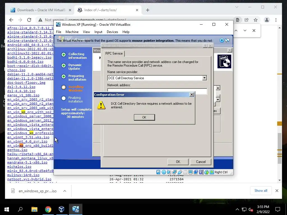Click the don't-show-again icon on notification bar
This screenshot has width=287, height=215.
click(x=227, y=40)
